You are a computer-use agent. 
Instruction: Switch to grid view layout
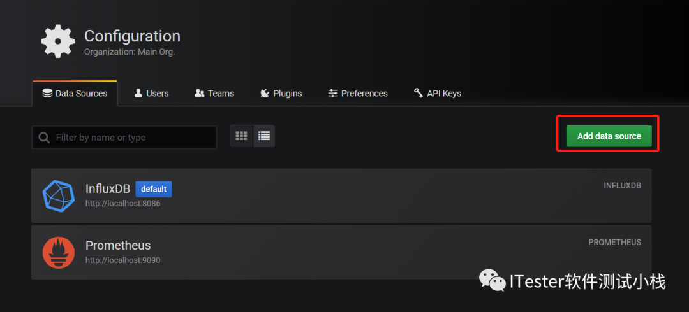(x=241, y=136)
